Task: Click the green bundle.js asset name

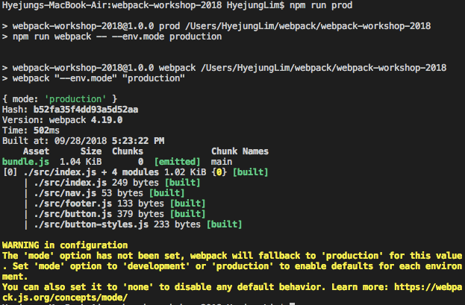Action: [25, 162]
